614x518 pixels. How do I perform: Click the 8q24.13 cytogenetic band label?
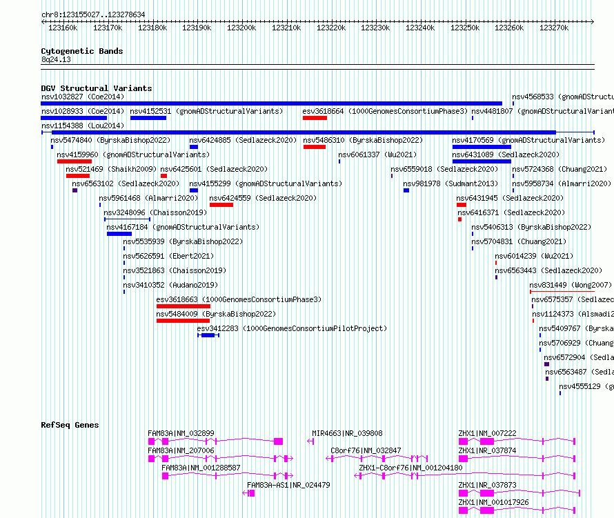56,59
